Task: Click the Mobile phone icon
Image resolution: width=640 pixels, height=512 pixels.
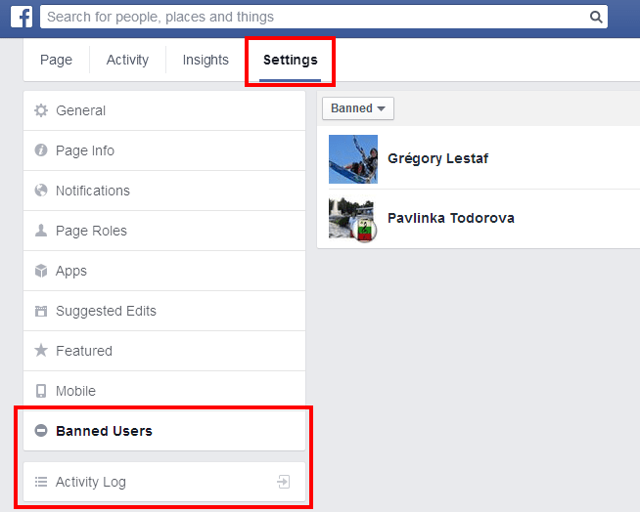Action: (x=41, y=391)
